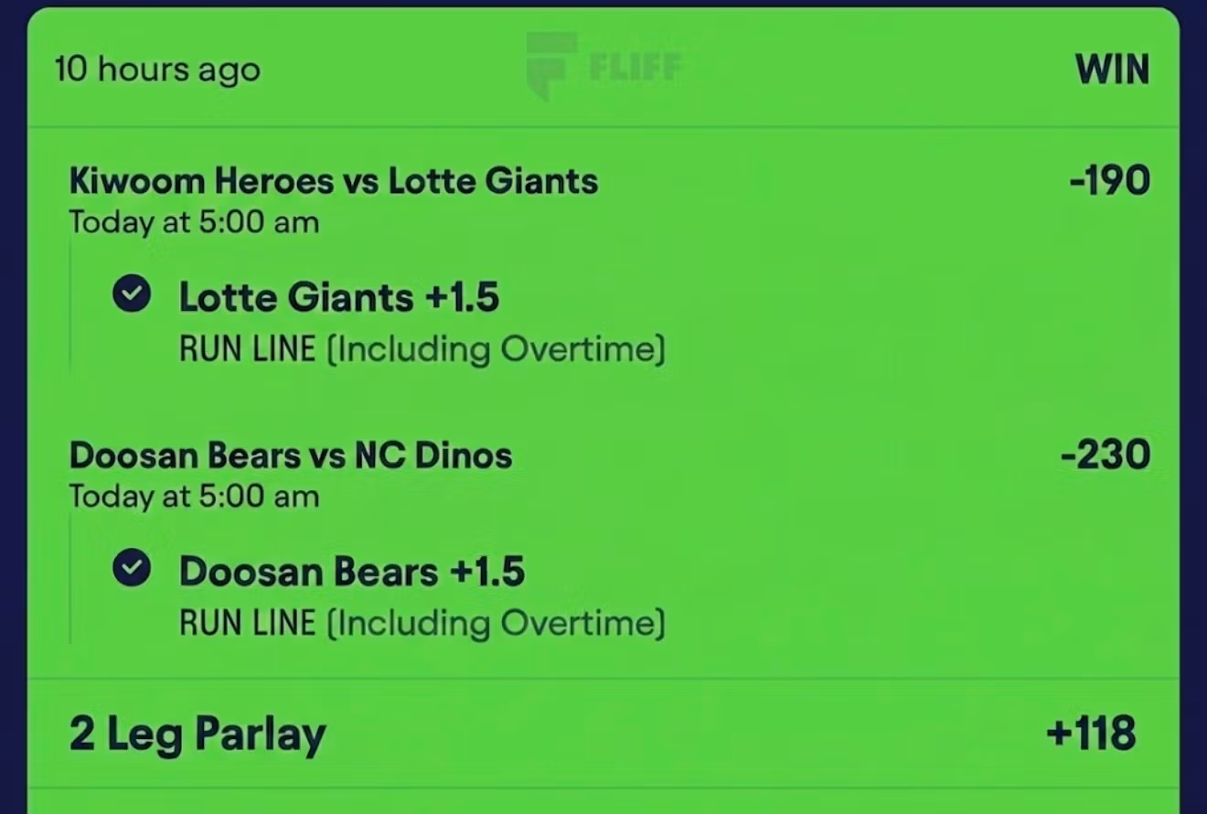Click second RUN LINE (Including Overtime) label
1207x814 pixels.
(422, 624)
